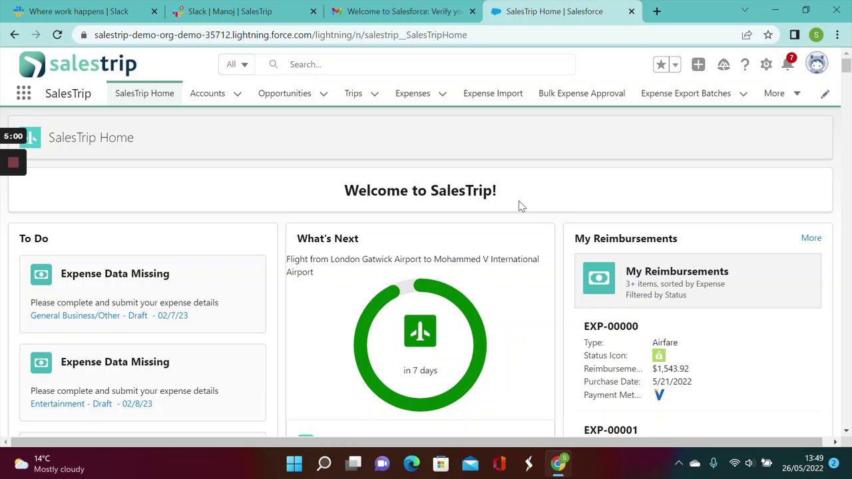Expand the search scope All dropdown
Viewport: 852px width, 479px height.
point(237,65)
